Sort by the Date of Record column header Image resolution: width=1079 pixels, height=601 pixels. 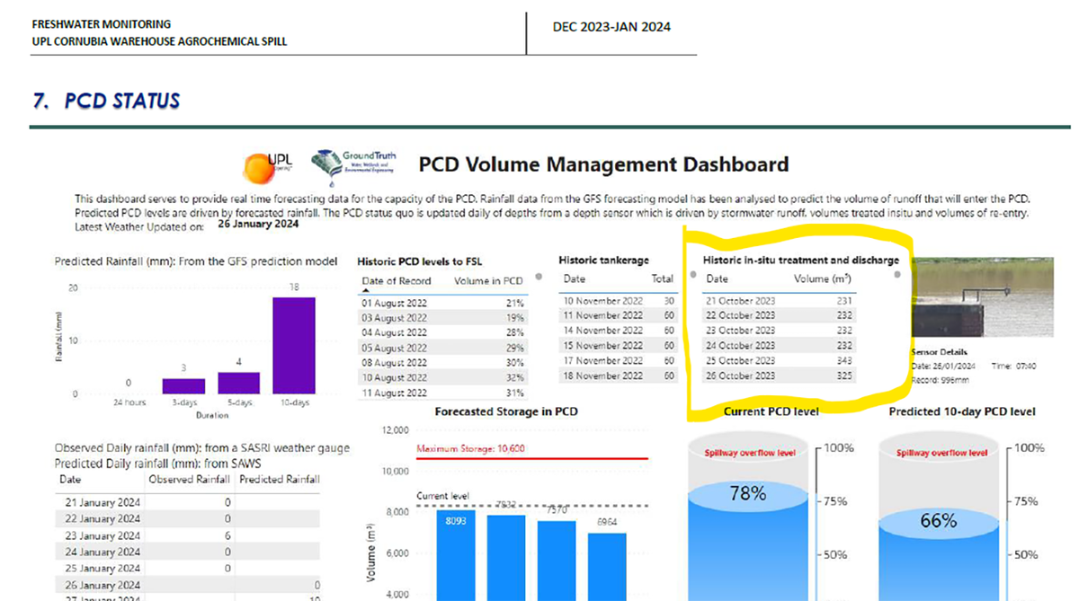click(397, 281)
